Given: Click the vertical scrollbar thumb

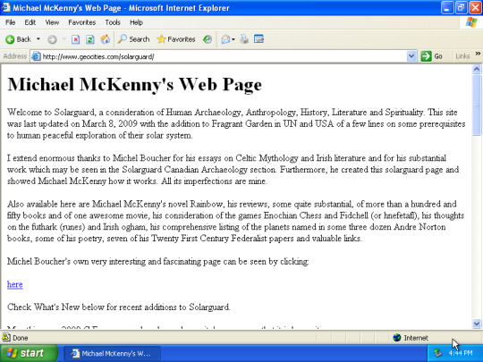Looking at the screenshot, I should (x=477, y=105).
